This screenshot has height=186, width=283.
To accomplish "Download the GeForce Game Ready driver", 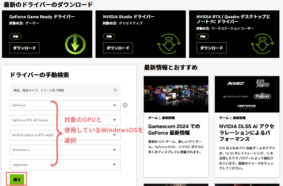I will (24, 48).
